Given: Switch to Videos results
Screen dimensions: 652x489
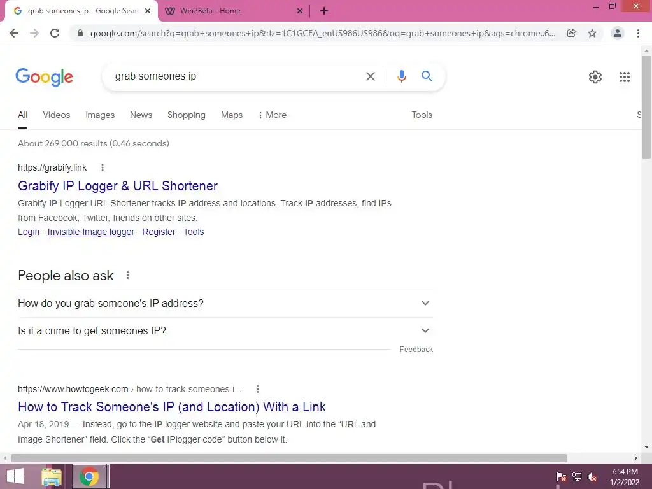Looking at the screenshot, I should (x=57, y=115).
